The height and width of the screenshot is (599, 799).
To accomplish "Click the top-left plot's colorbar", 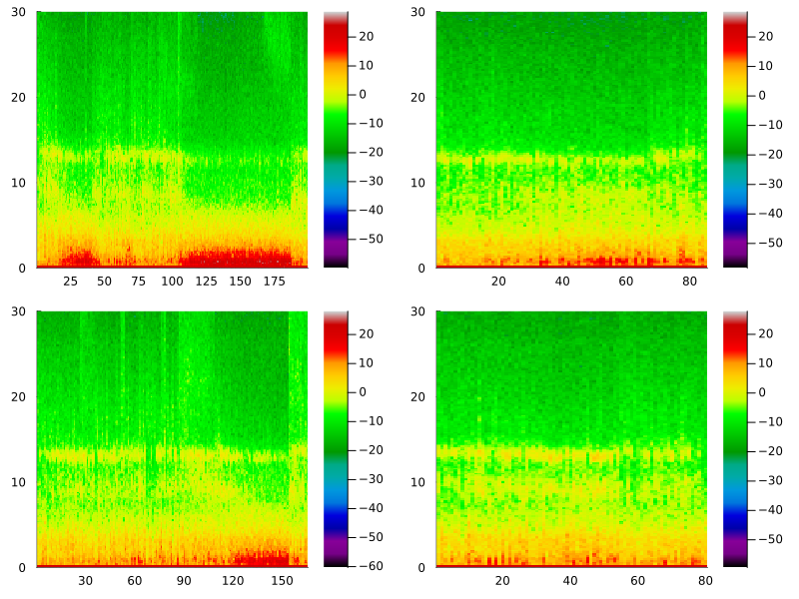I will tap(336, 140).
